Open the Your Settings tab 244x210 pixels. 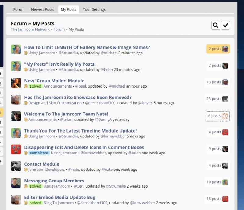tap(94, 9)
